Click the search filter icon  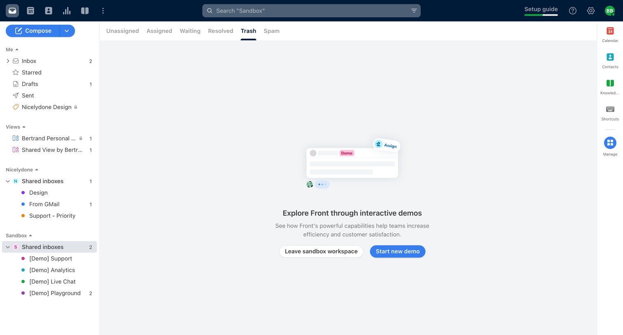414,11
